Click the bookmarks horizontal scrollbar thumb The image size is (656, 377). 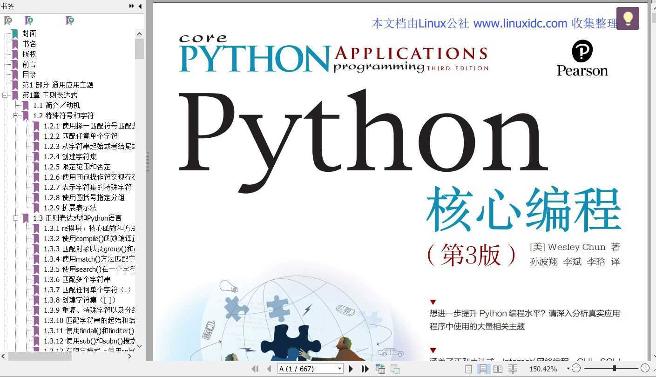pos(40,356)
